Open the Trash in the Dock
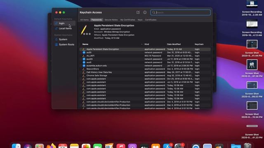 coord(247,146)
